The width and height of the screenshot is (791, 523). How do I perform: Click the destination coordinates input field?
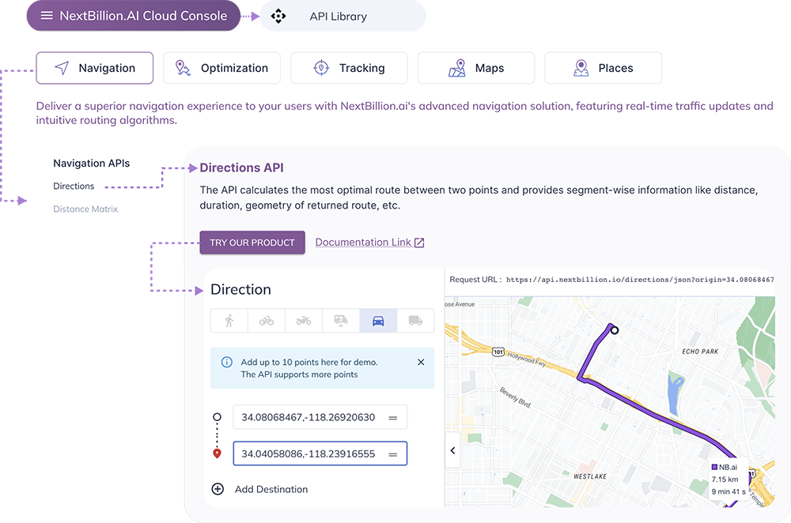click(x=308, y=454)
